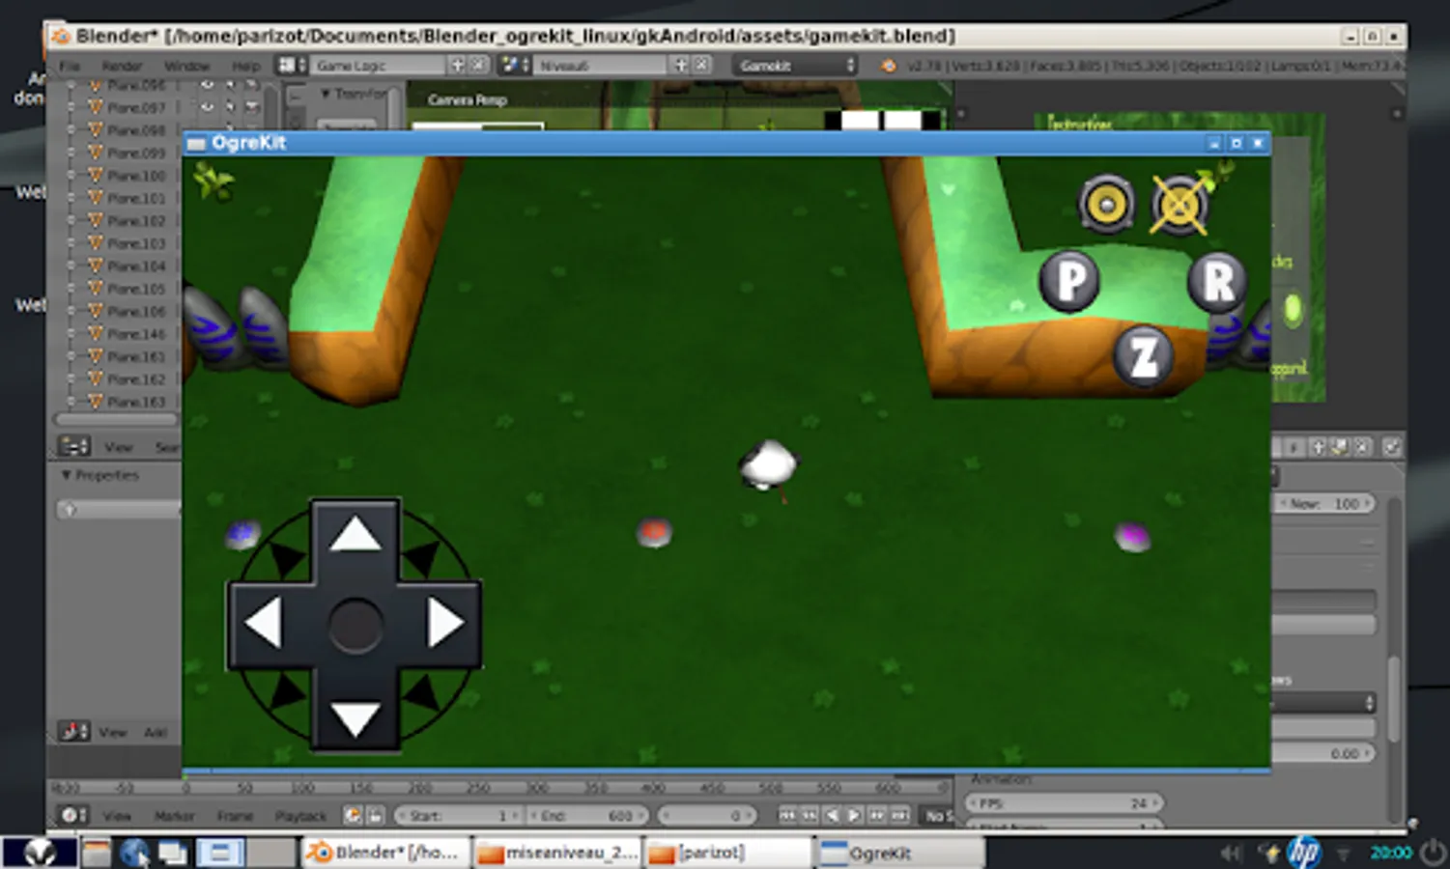1450x869 pixels.
Task: Open timeline editor type clock icon
Action: pos(71,815)
